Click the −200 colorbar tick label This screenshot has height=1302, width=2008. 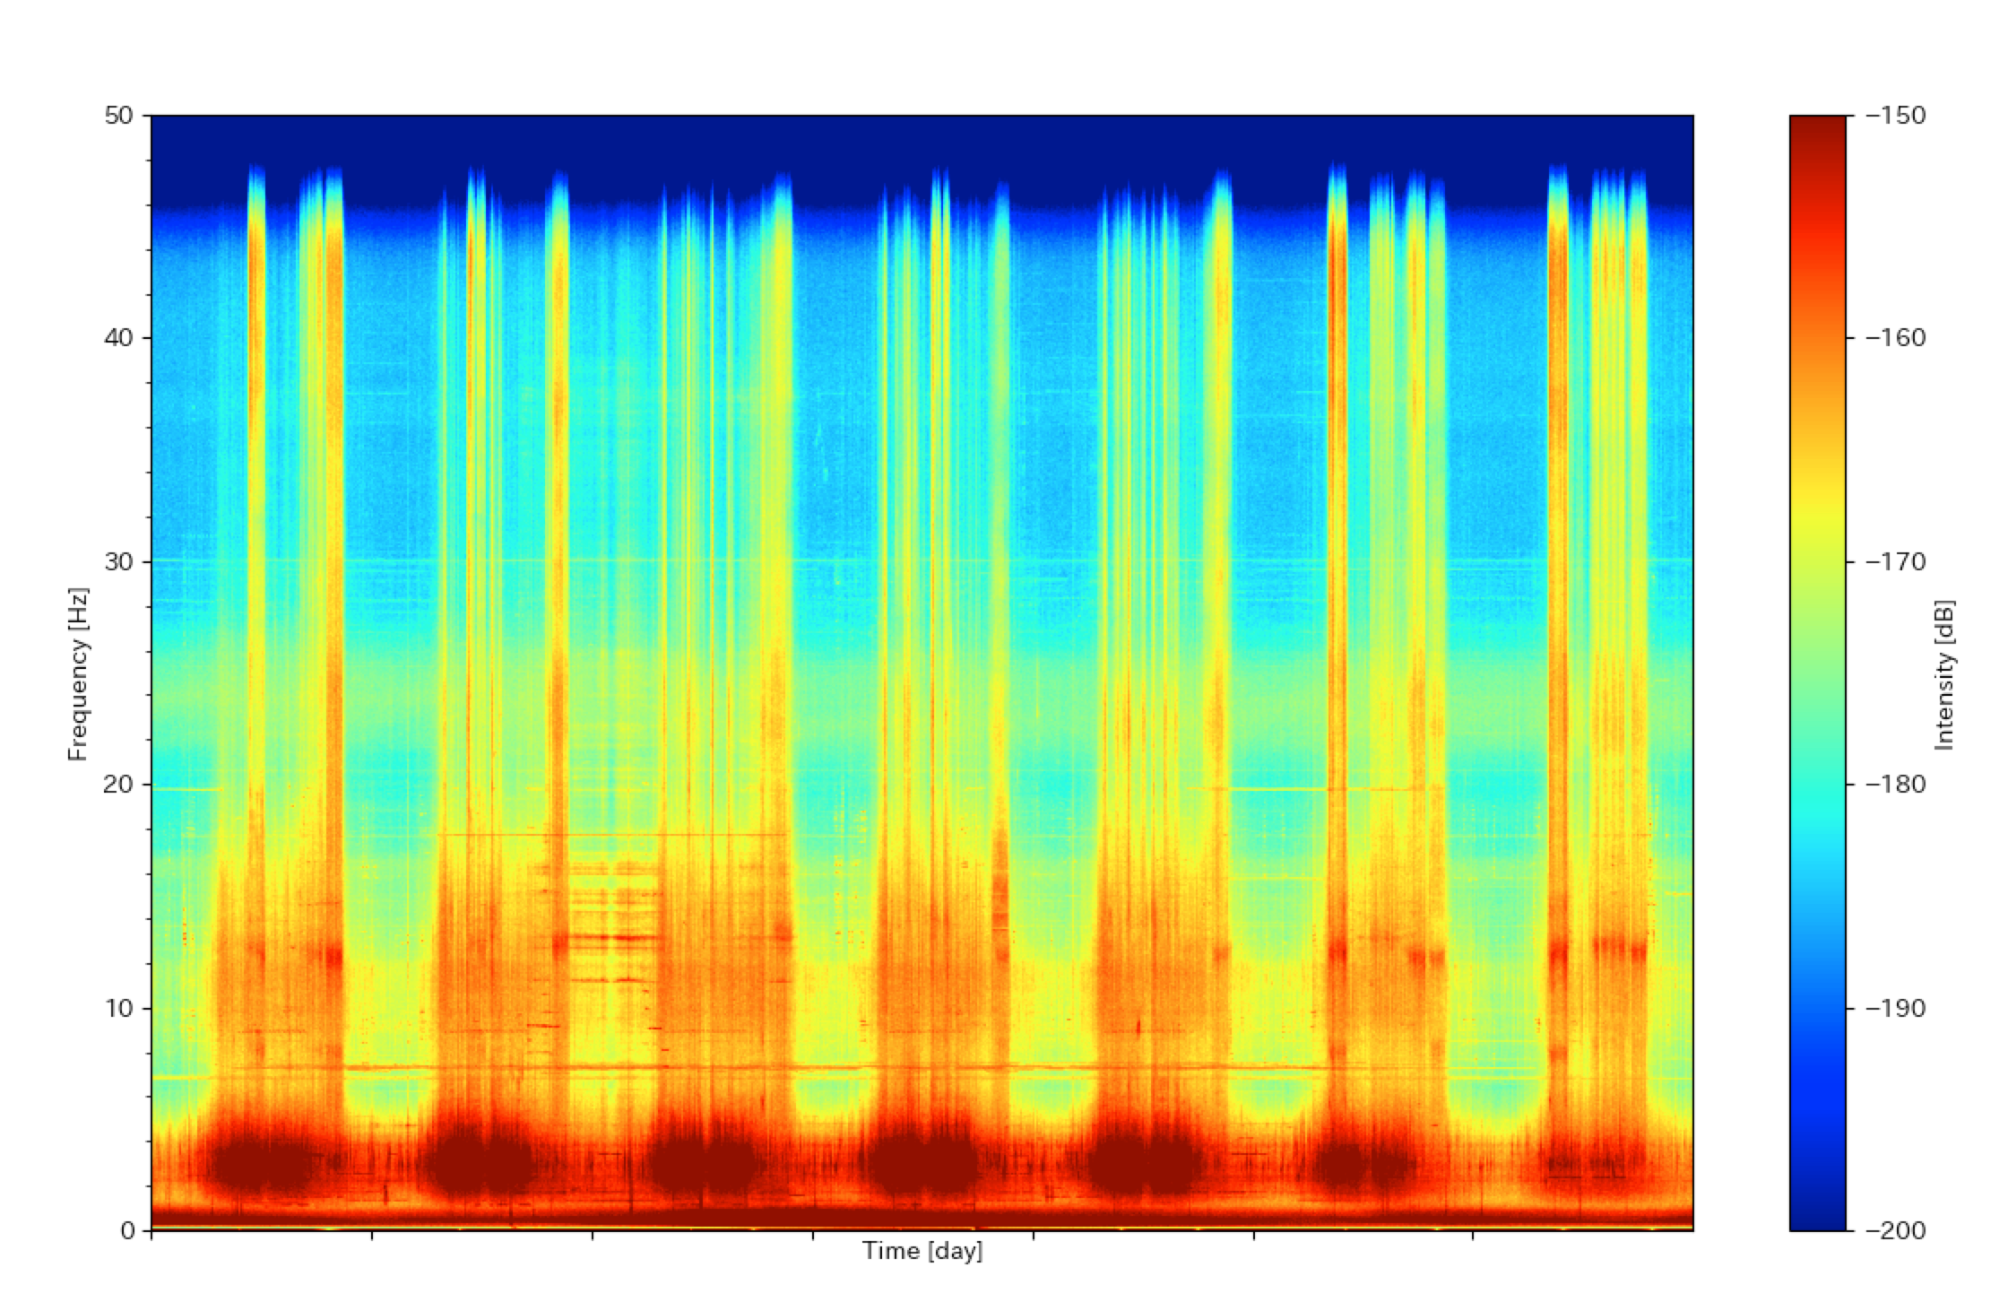1894,1231
